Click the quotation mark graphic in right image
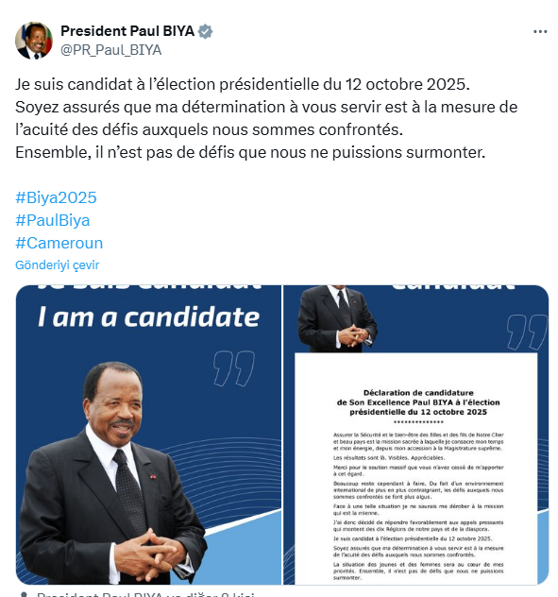This screenshot has width=558, height=597. [x=527, y=332]
